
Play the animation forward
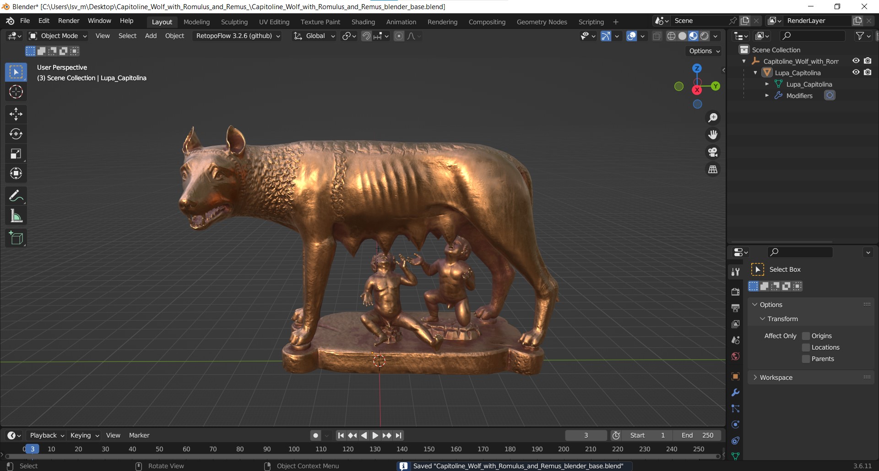pyautogui.click(x=375, y=436)
